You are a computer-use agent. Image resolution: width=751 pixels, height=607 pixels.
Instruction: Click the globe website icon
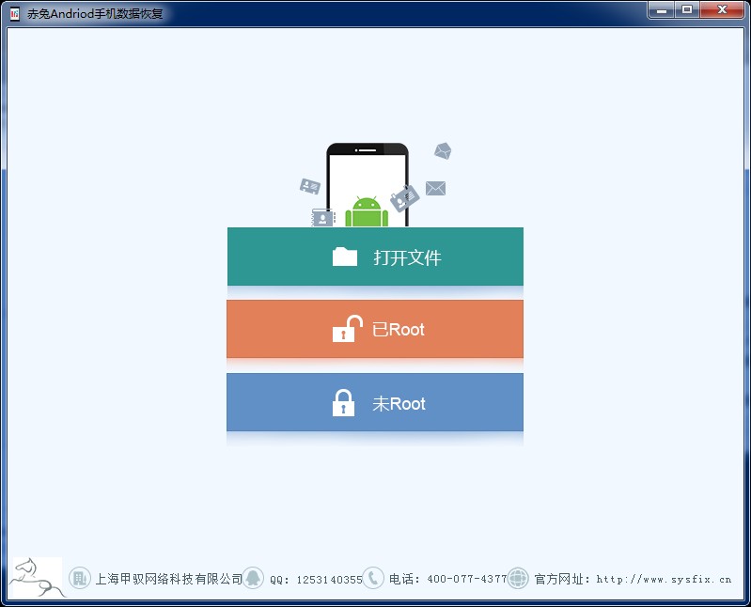tap(518, 578)
